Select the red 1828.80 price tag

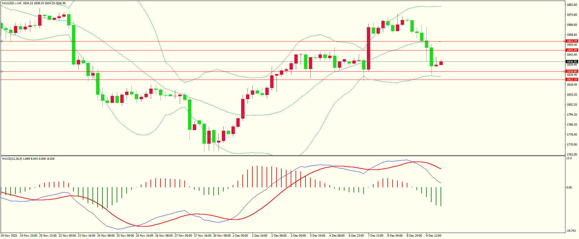click(x=572, y=71)
